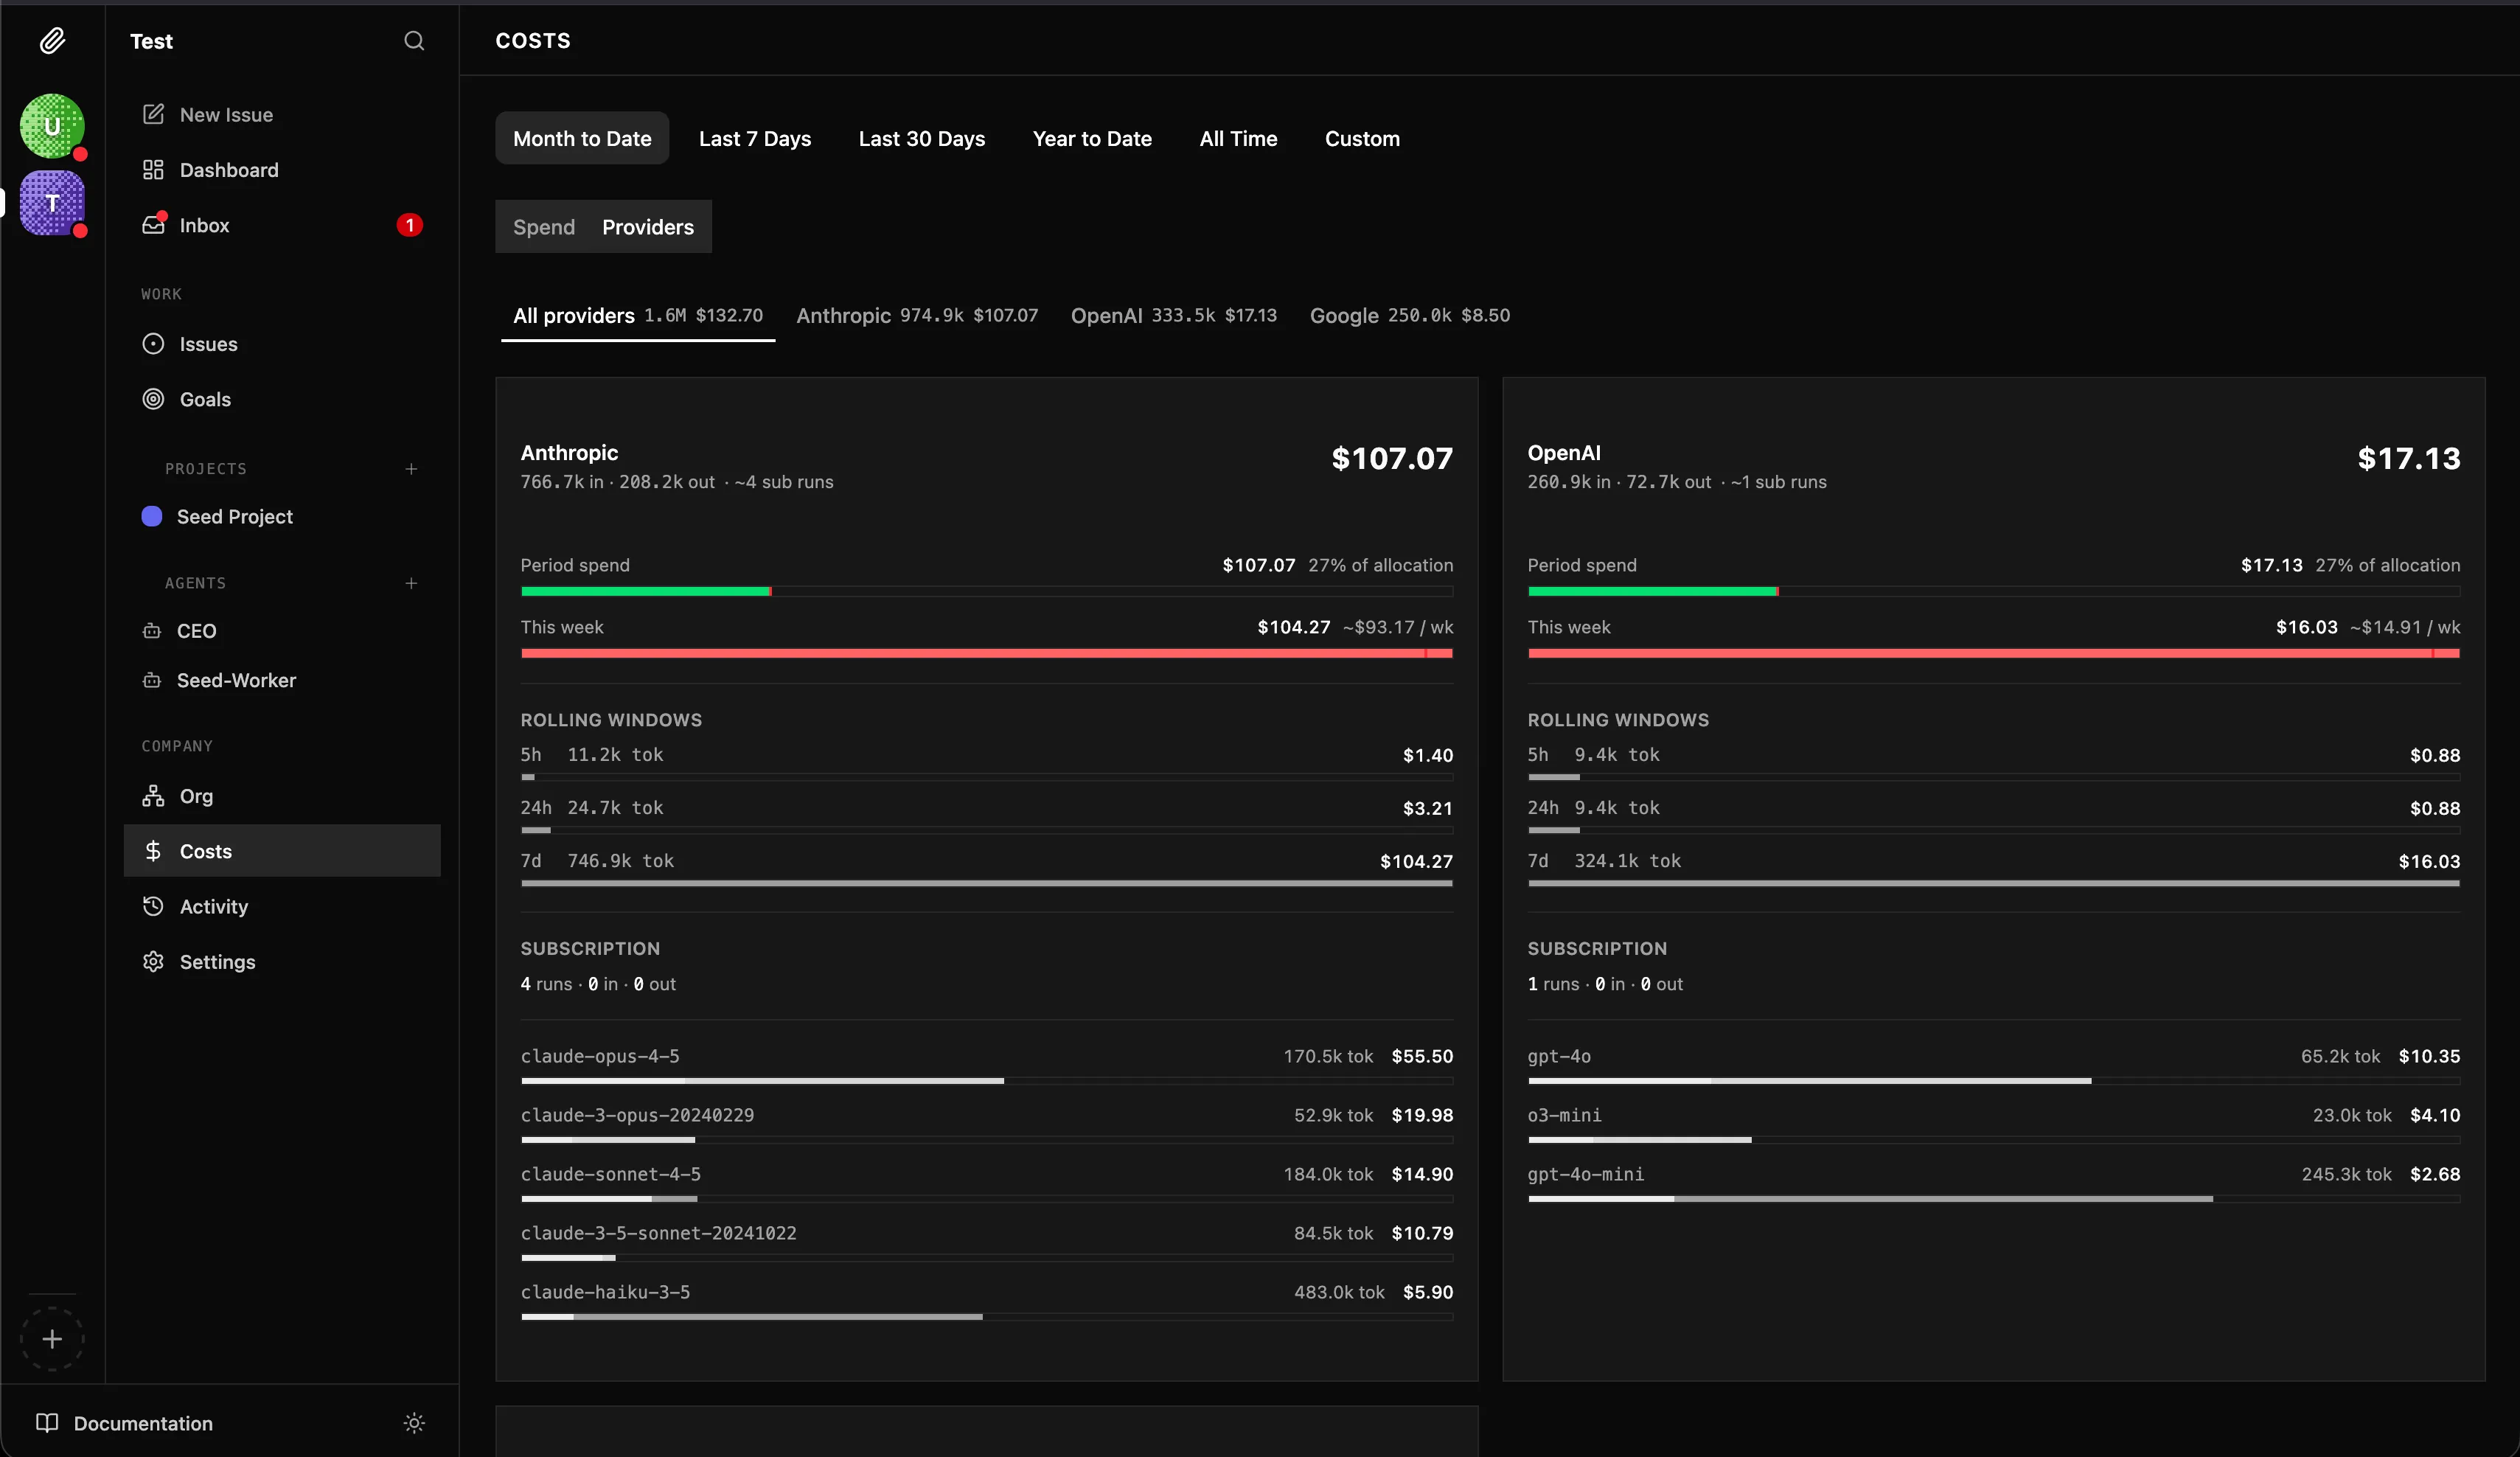Open the Activity history page

click(x=282, y=906)
